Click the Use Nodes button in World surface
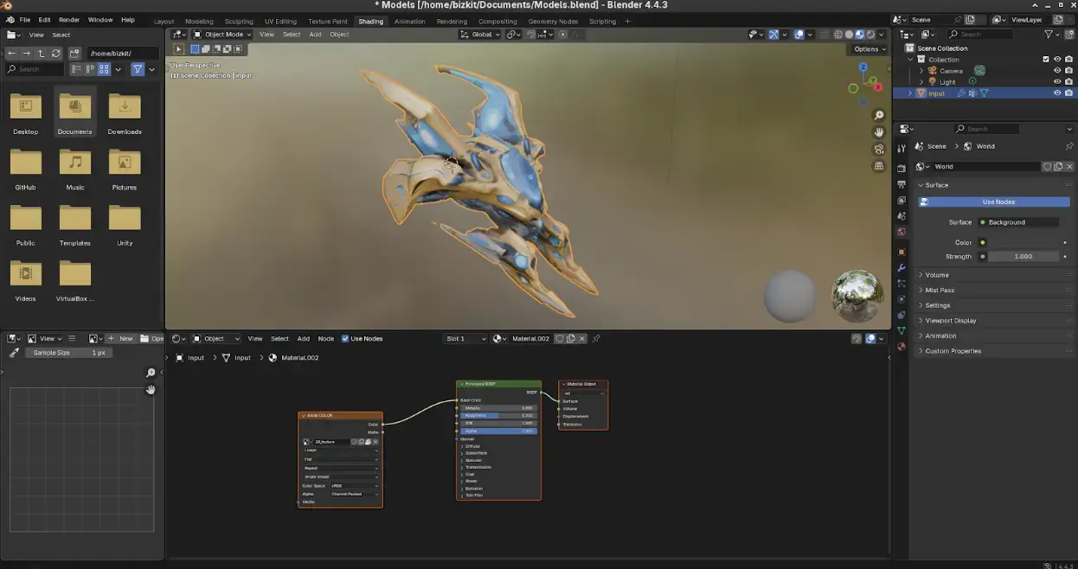This screenshot has width=1078, height=569. click(x=997, y=201)
